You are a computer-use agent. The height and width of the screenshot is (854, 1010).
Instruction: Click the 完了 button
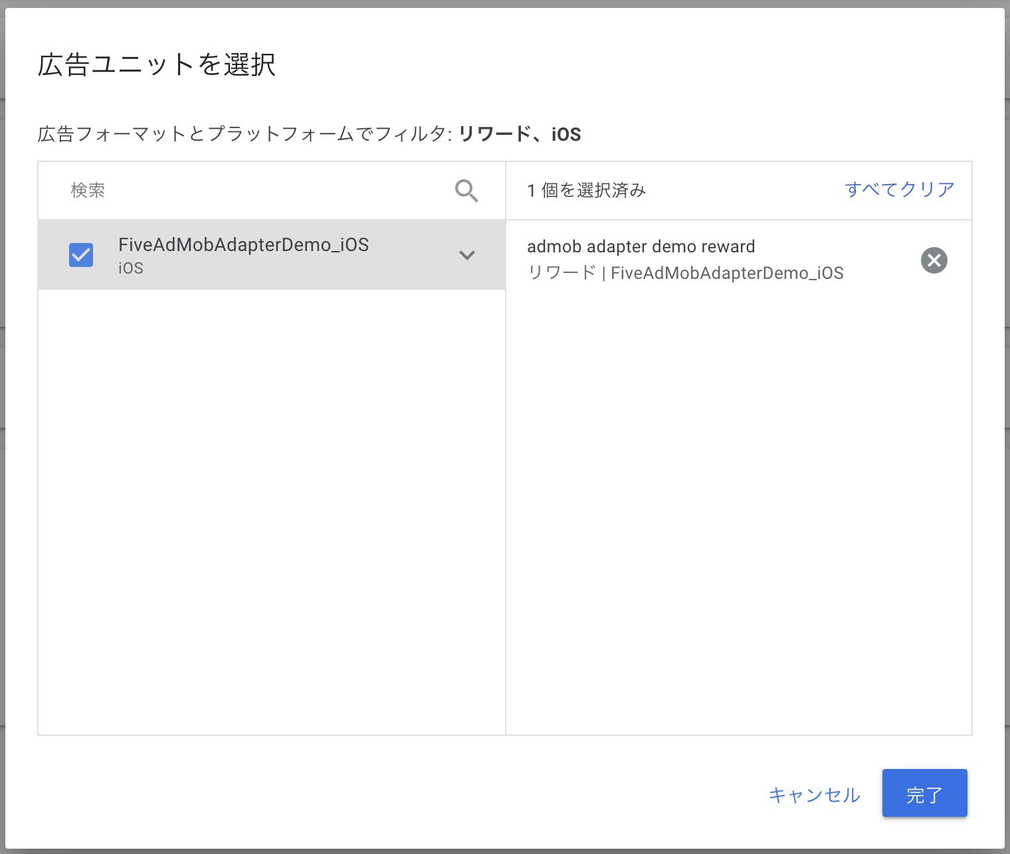pos(924,793)
